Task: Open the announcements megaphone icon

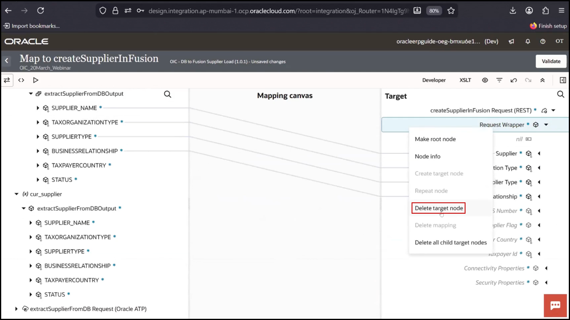Action: (x=511, y=41)
